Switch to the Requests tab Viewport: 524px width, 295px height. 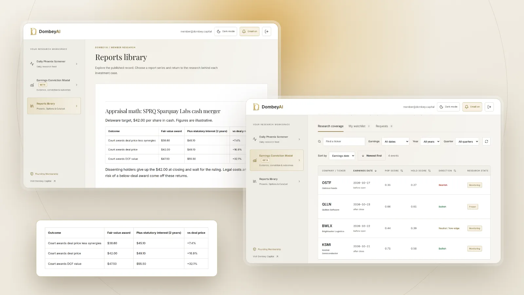pyautogui.click(x=384, y=126)
